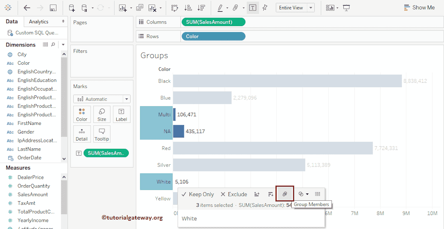Switch to the Analytics tab
The image size is (444, 229).
(x=39, y=22)
